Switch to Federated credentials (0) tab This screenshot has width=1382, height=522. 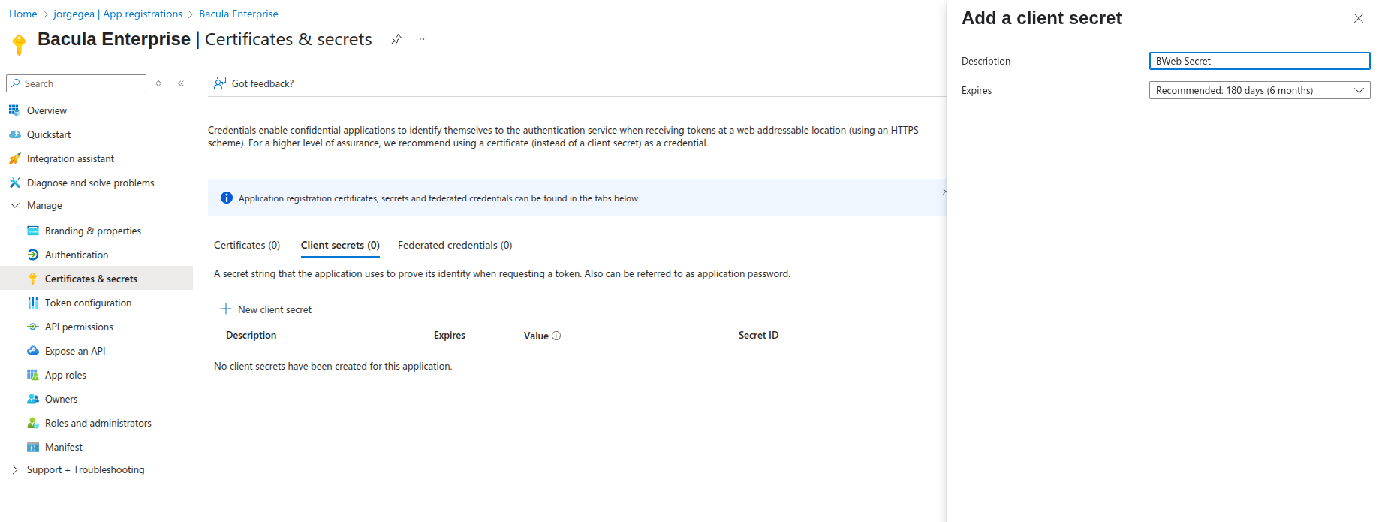pos(455,245)
